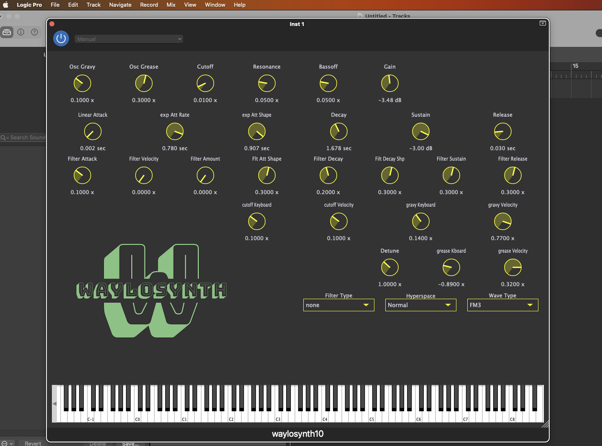Click the Filter Sustain knob
602x446 pixels.
[x=451, y=175]
